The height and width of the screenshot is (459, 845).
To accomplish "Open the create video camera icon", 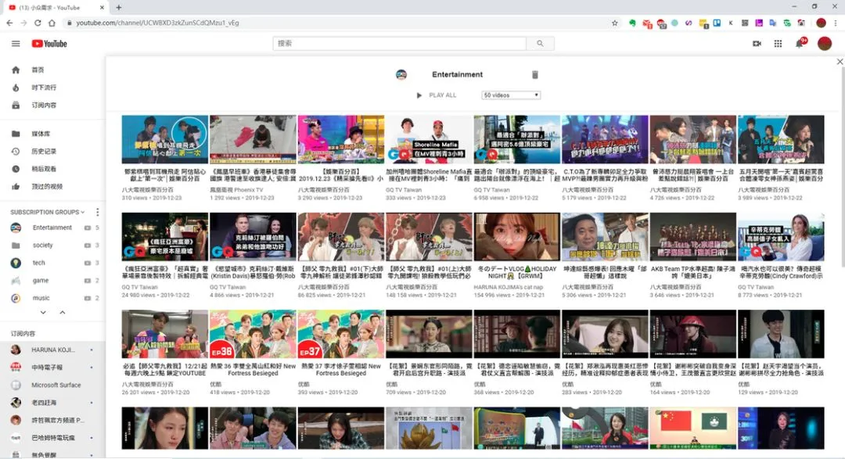I will (757, 44).
